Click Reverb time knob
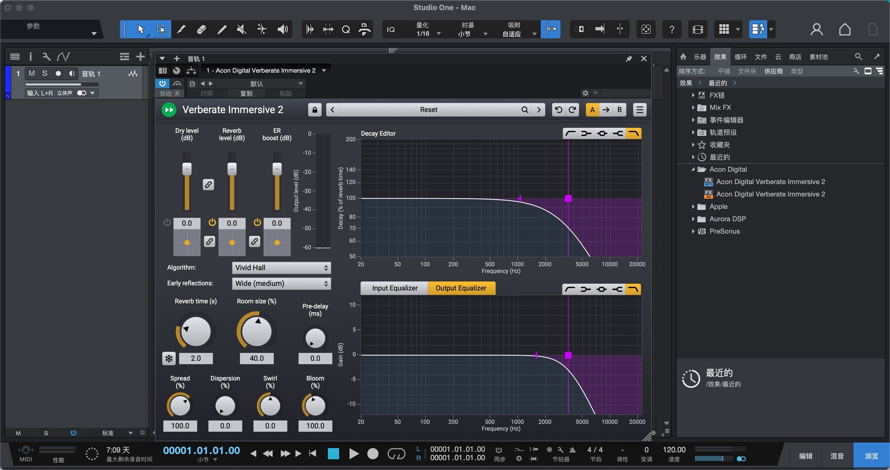The width and height of the screenshot is (890, 470). 196,332
